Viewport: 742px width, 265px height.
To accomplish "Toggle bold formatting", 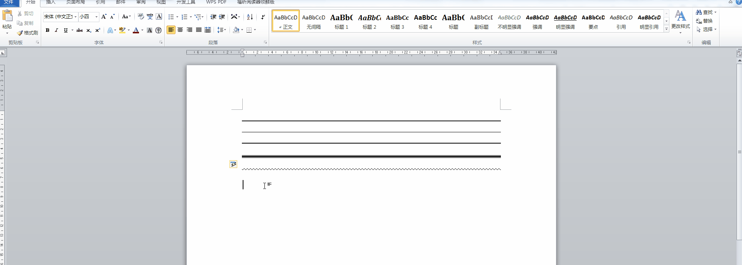I will coord(47,30).
